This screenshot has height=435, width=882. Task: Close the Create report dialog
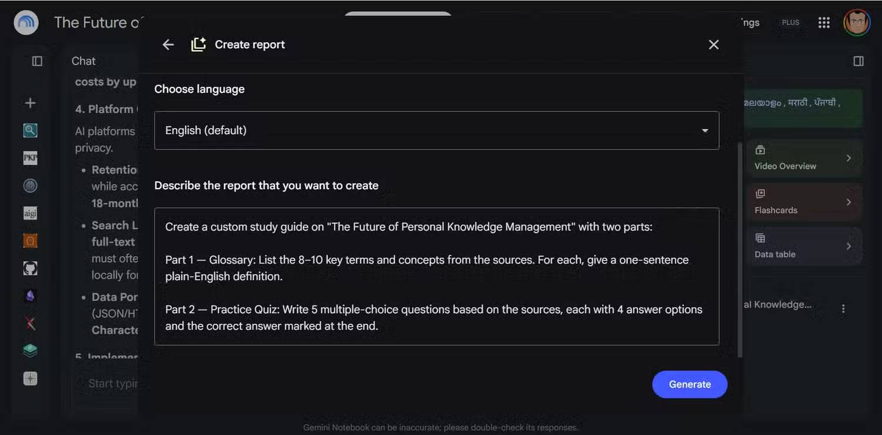714,45
